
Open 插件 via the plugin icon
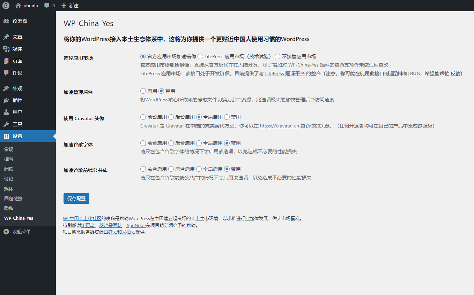[6, 100]
